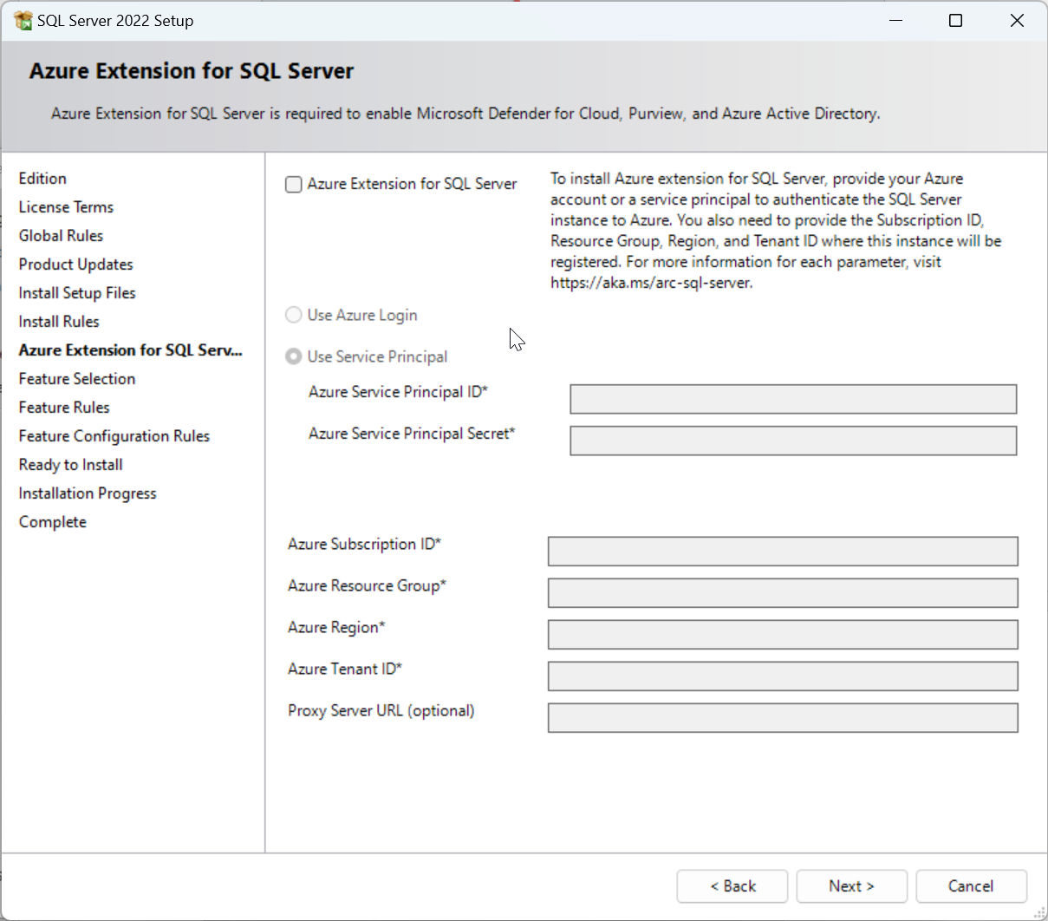Click the Proxy Server URL (optional) label
1048x921 pixels.
[381, 710]
